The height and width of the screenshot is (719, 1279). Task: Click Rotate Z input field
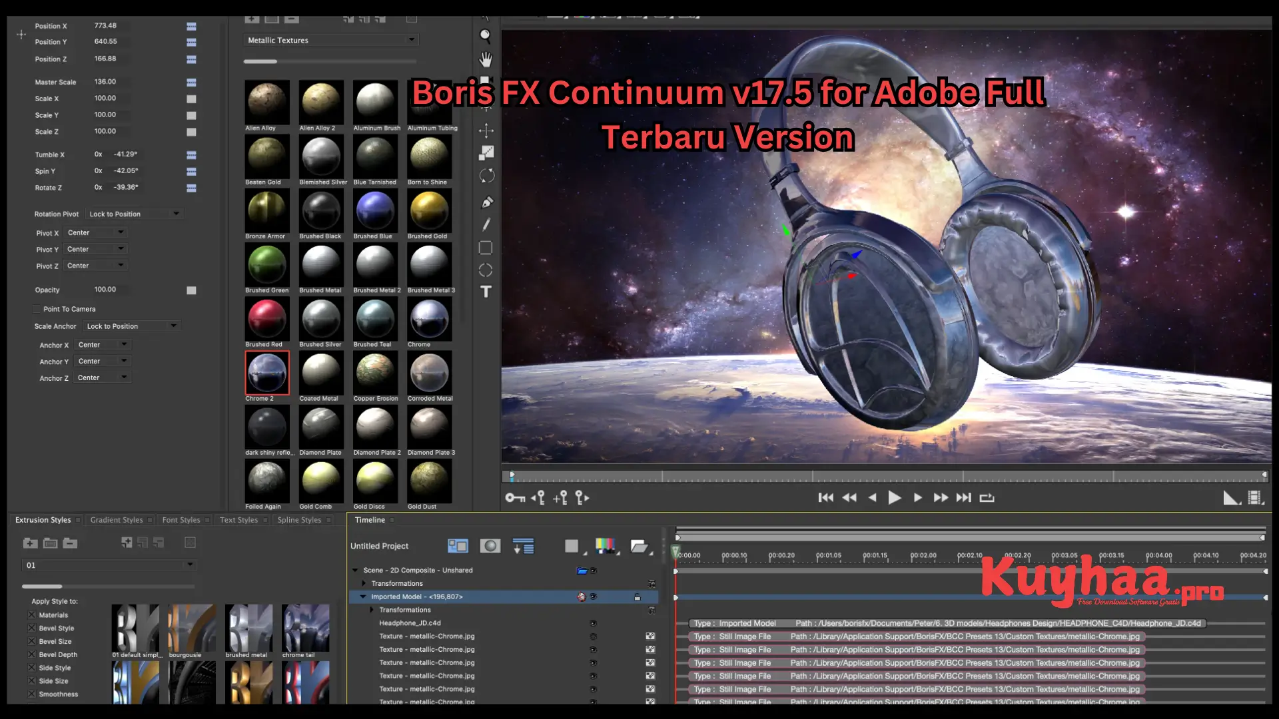point(124,186)
